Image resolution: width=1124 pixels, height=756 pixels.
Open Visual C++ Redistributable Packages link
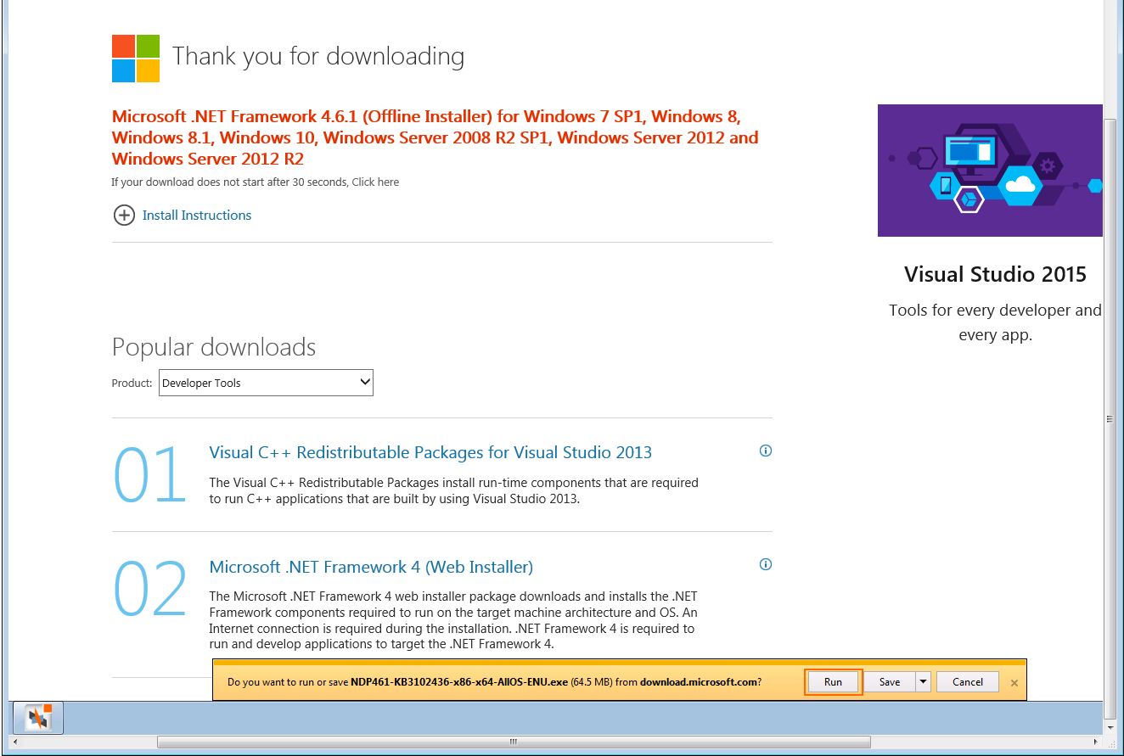(430, 452)
